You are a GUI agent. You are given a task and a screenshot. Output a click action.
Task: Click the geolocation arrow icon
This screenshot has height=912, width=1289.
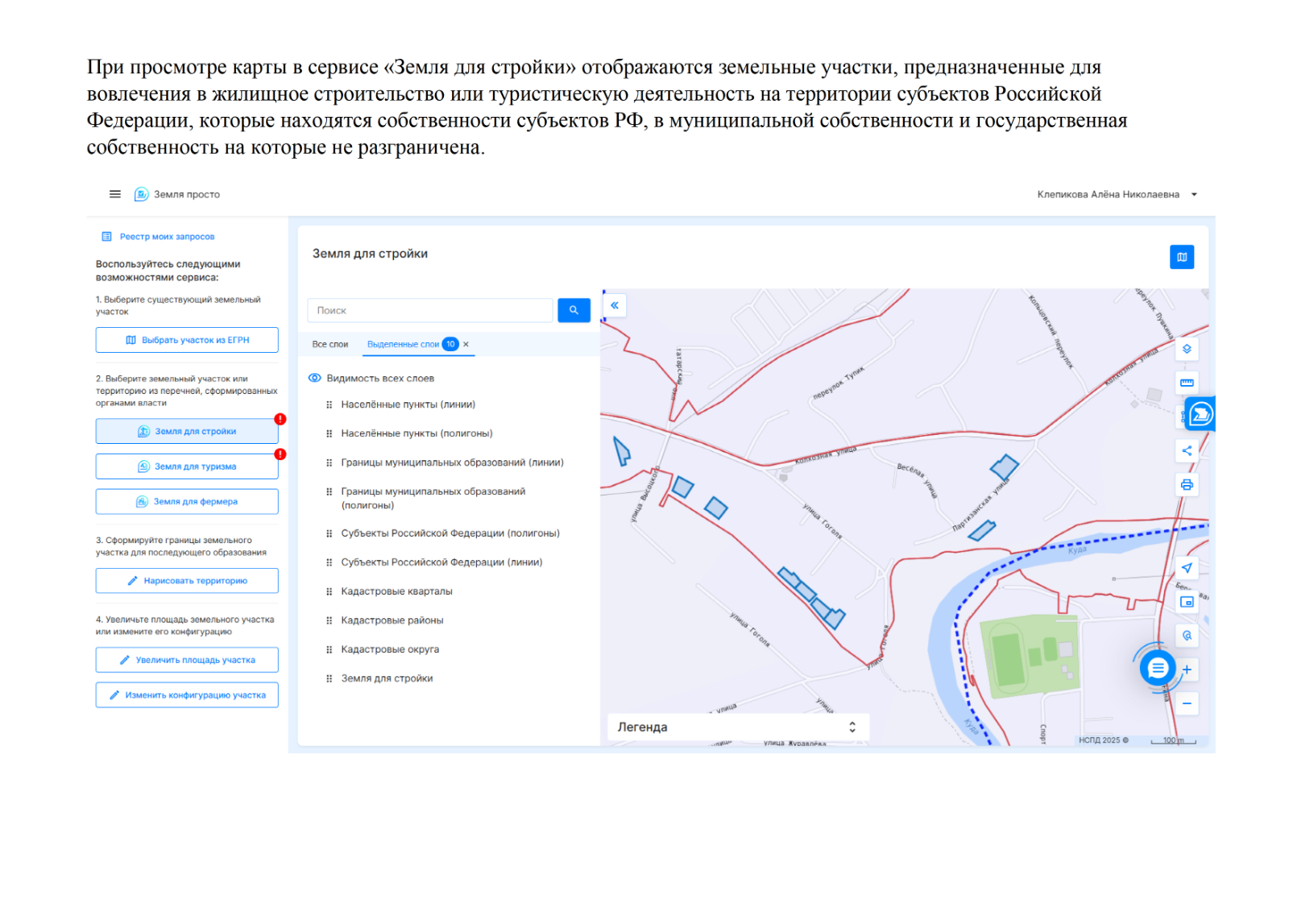[x=1187, y=568]
